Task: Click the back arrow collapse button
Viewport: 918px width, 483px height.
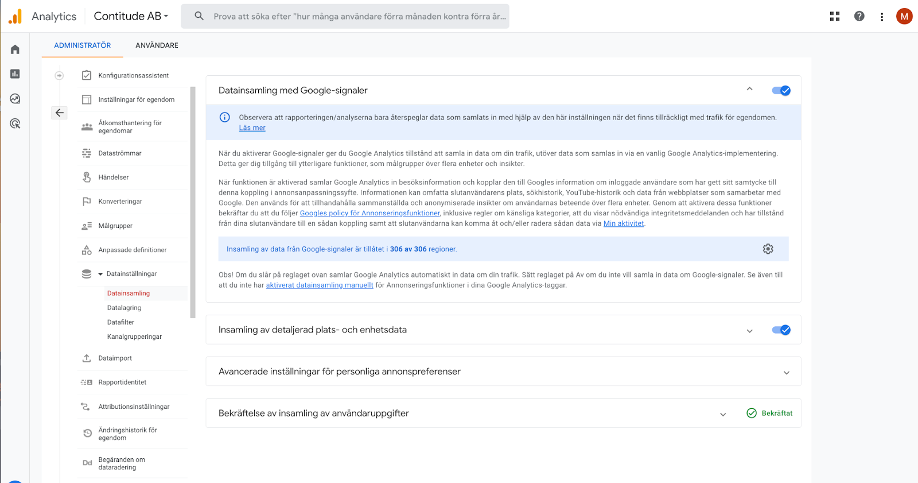Action: pos(60,113)
